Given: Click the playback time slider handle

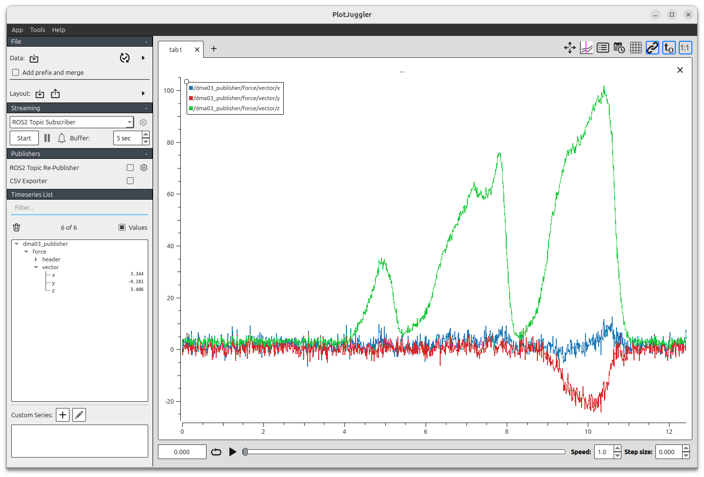Looking at the screenshot, I should click(245, 452).
